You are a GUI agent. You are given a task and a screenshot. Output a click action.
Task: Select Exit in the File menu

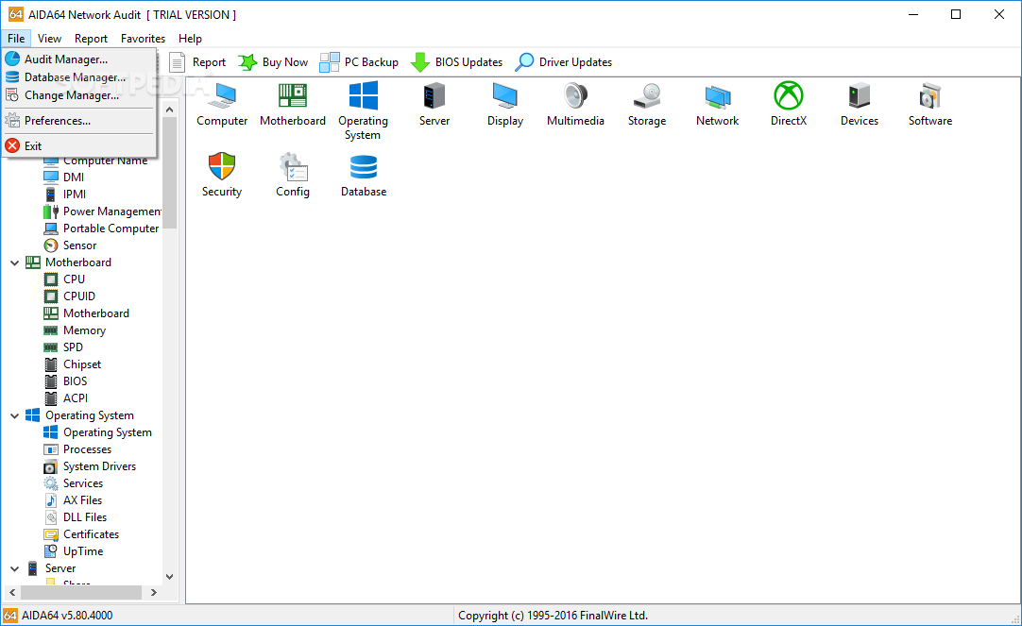(78, 146)
